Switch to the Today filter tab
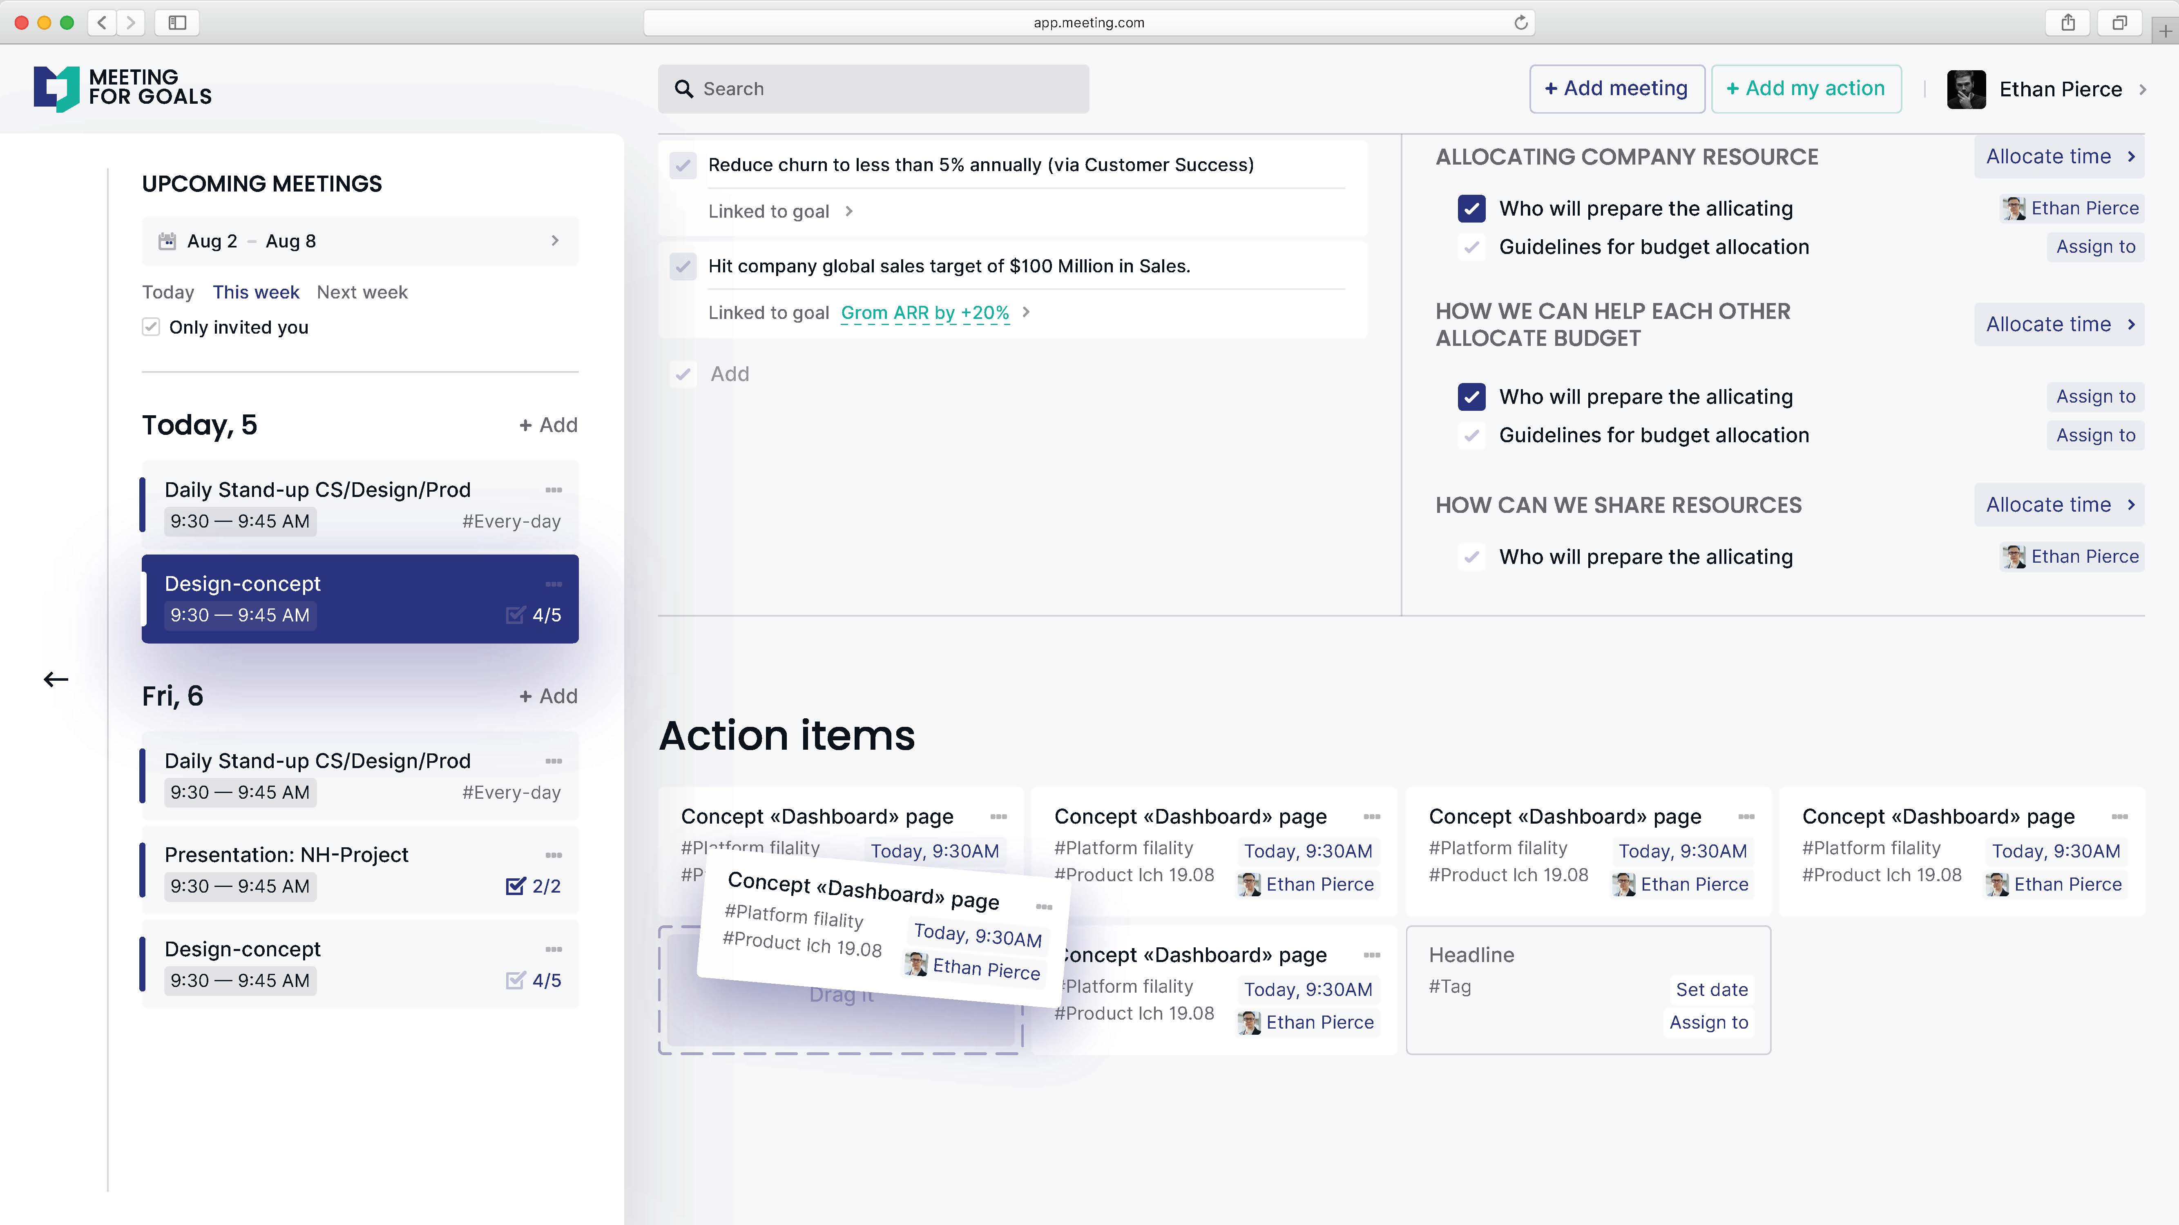The image size is (2179, 1225). tap(168, 292)
